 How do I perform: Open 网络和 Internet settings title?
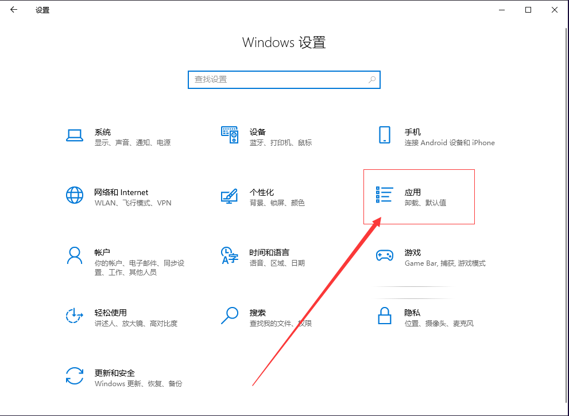coord(121,192)
